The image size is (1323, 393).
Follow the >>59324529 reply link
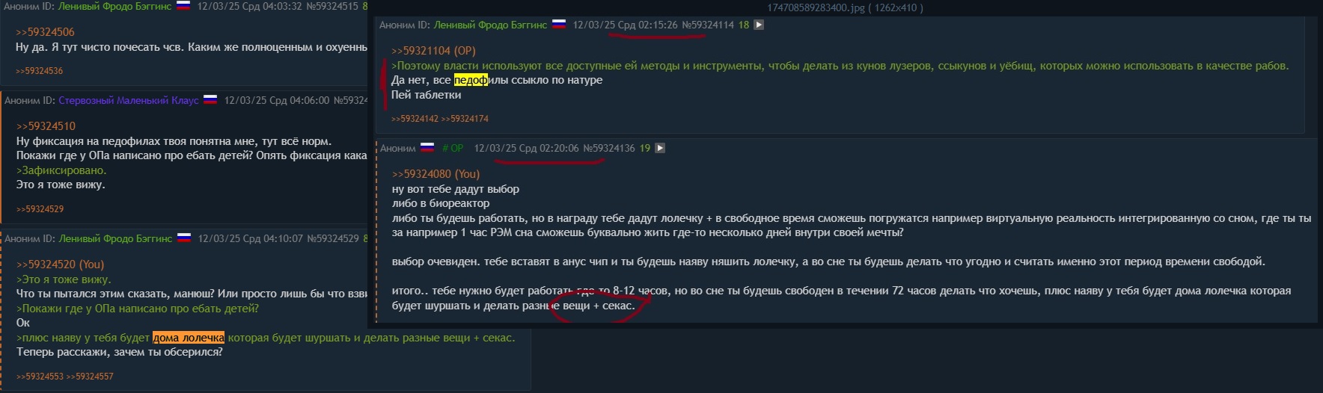(40, 209)
